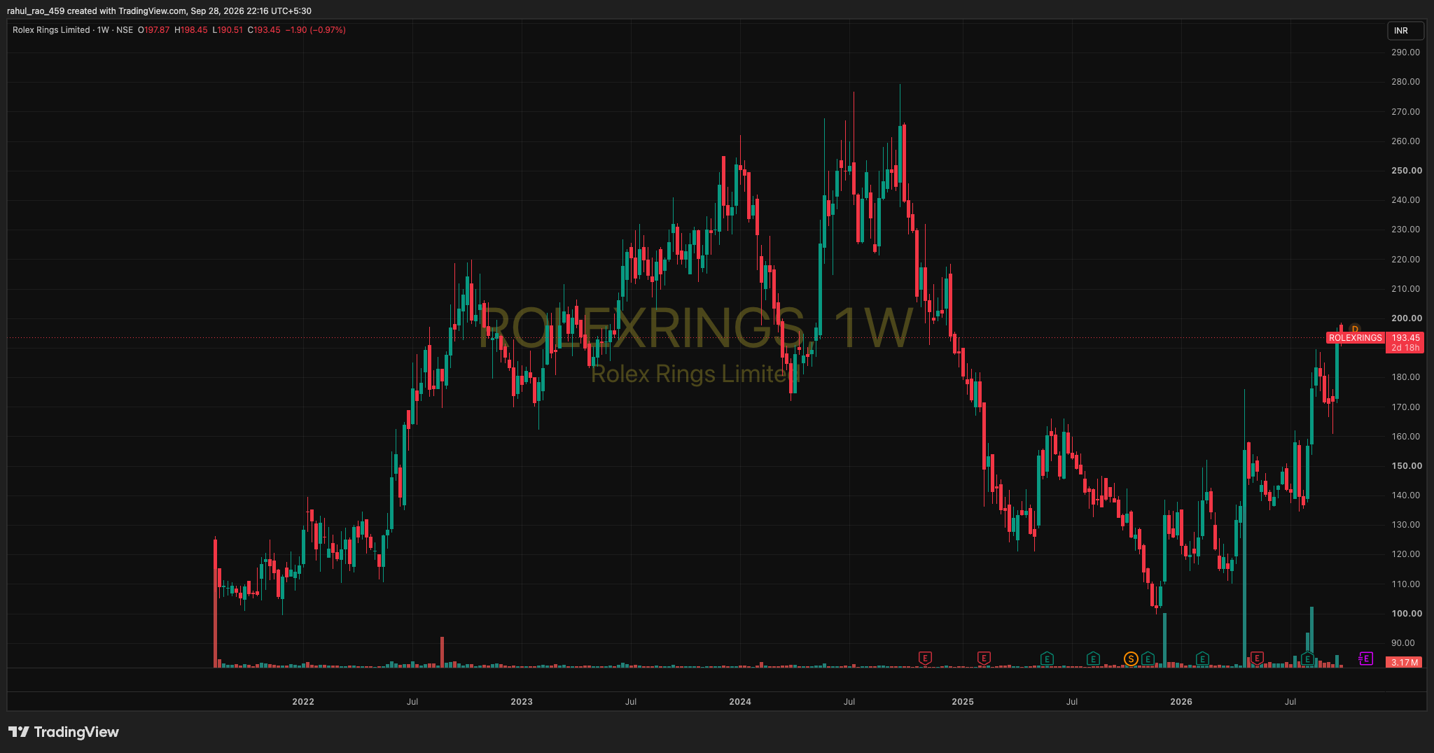Click the 200.00 price axis label
This screenshot has height=753, width=1434.
1406,318
